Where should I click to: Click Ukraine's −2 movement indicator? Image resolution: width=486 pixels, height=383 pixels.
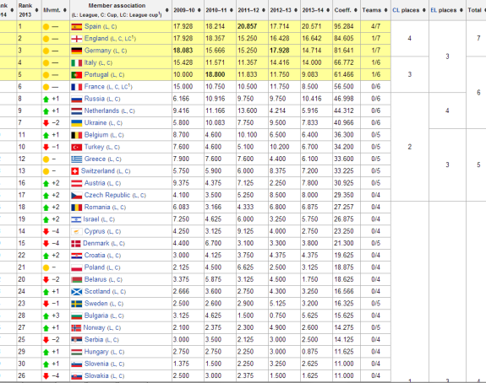52,123
